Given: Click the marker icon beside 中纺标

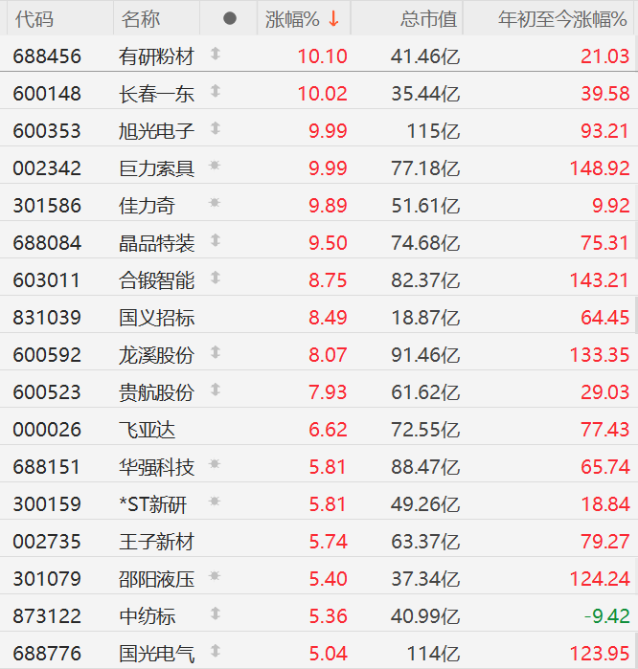Looking at the screenshot, I should click(x=216, y=613).
